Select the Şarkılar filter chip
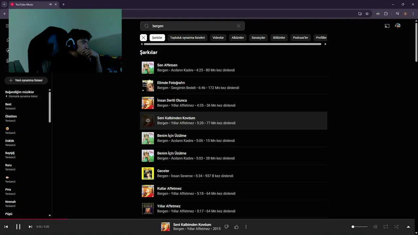This screenshot has width=418, height=235. pos(157,38)
